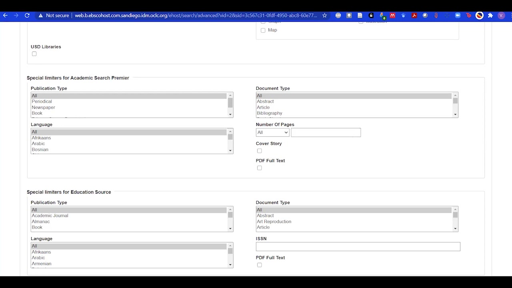Select Art Reproduction document type
This screenshot has width=512, height=288.
354,222
